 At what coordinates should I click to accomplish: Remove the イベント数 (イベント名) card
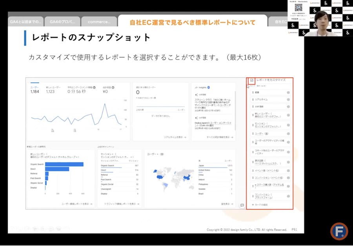[288, 171]
